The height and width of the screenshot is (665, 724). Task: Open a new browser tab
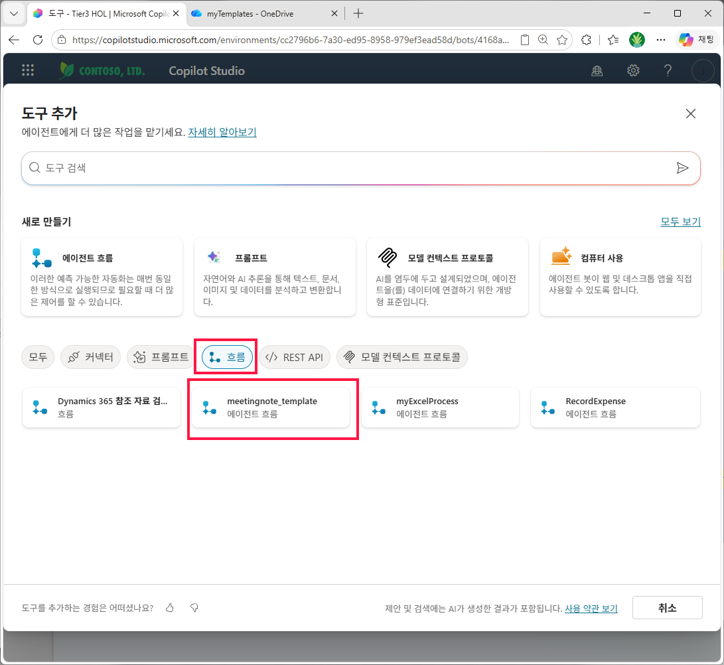tap(358, 14)
